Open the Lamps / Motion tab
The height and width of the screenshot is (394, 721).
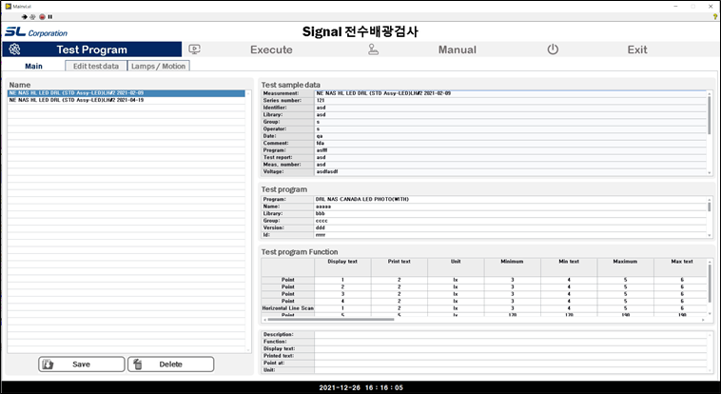[159, 66]
